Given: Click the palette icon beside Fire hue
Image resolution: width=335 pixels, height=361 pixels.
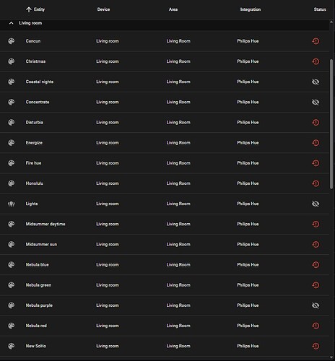Looking at the screenshot, I should coord(12,163).
